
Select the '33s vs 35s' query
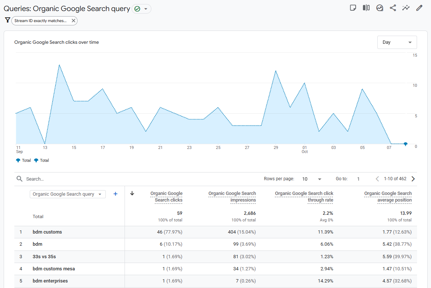pos(44,257)
